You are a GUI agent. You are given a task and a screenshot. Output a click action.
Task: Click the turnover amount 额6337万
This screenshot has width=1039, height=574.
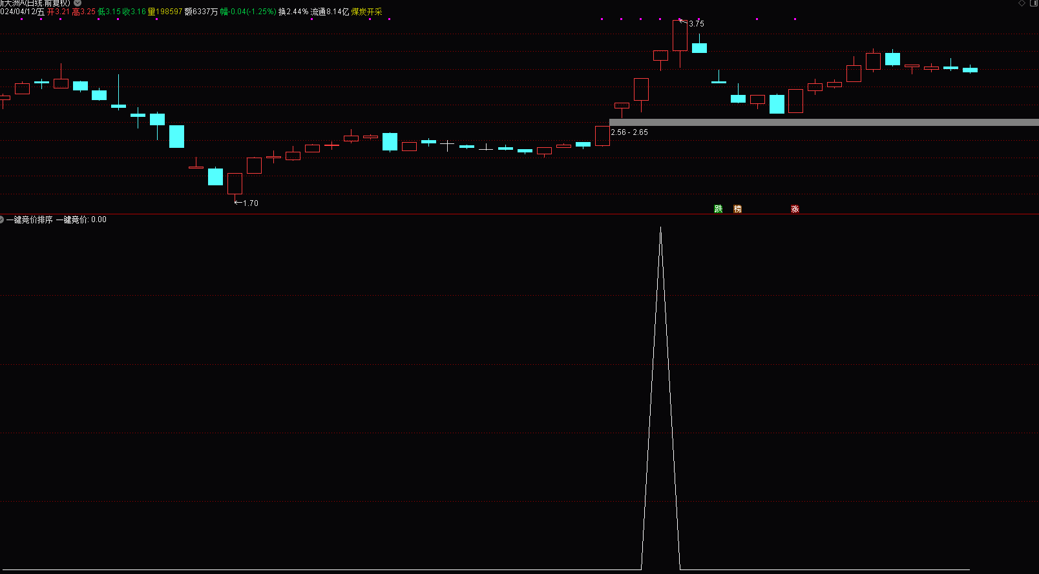[201, 12]
